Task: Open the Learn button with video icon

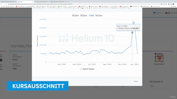Action: 157,13
